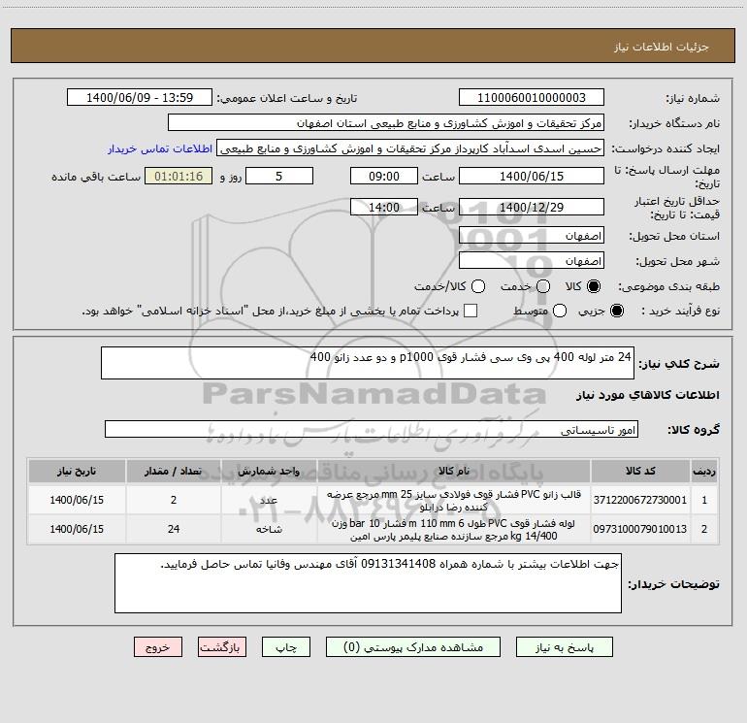Click the اطلاعات کالاهای مورد نیاز heading

point(648,395)
